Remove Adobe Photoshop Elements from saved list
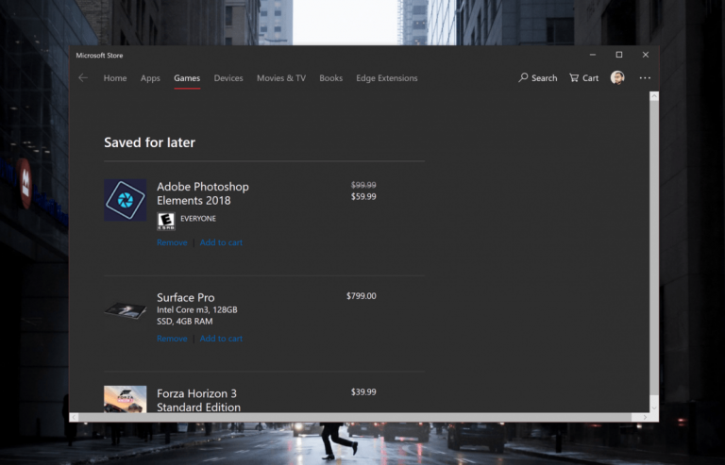This screenshot has height=465, width=725. [172, 242]
